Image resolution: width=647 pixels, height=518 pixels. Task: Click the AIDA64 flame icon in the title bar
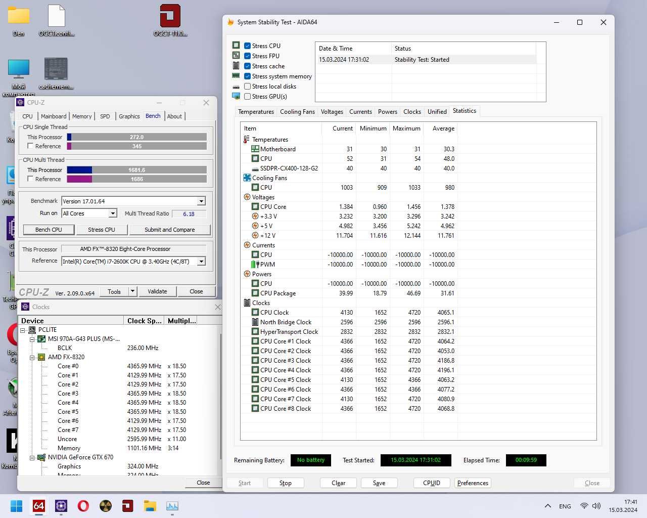[230, 22]
